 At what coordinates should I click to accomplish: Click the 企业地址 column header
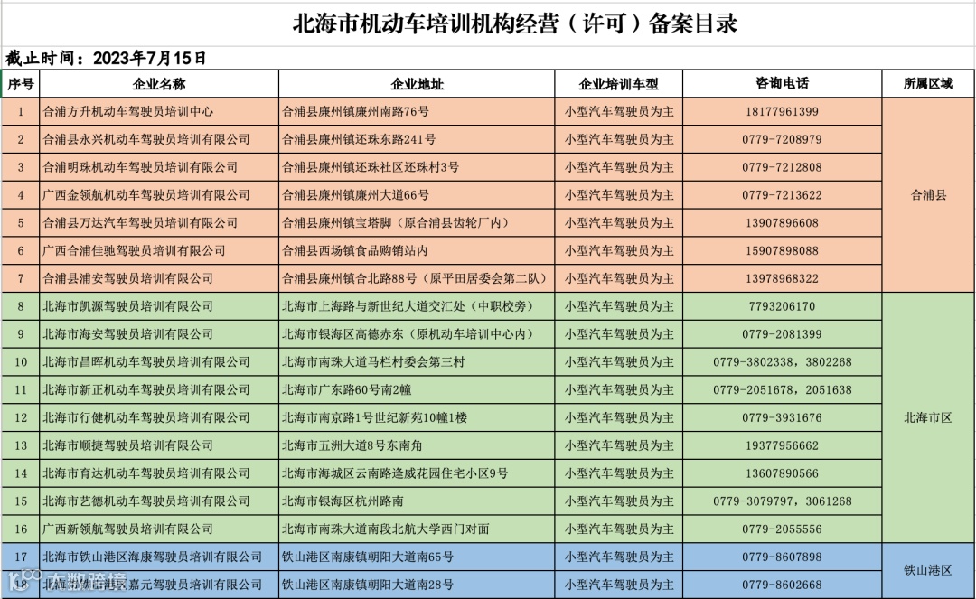pos(417,84)
